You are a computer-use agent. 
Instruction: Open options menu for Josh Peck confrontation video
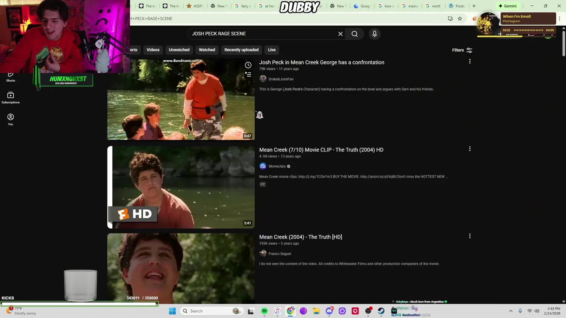(470, 62)
